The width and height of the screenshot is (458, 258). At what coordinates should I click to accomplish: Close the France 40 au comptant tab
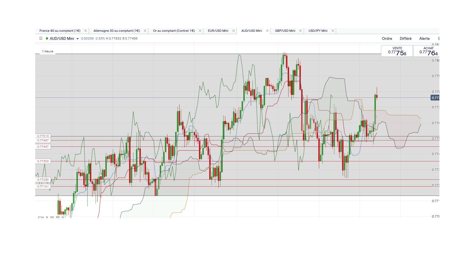pyautogui.click(x=85, y=31)
